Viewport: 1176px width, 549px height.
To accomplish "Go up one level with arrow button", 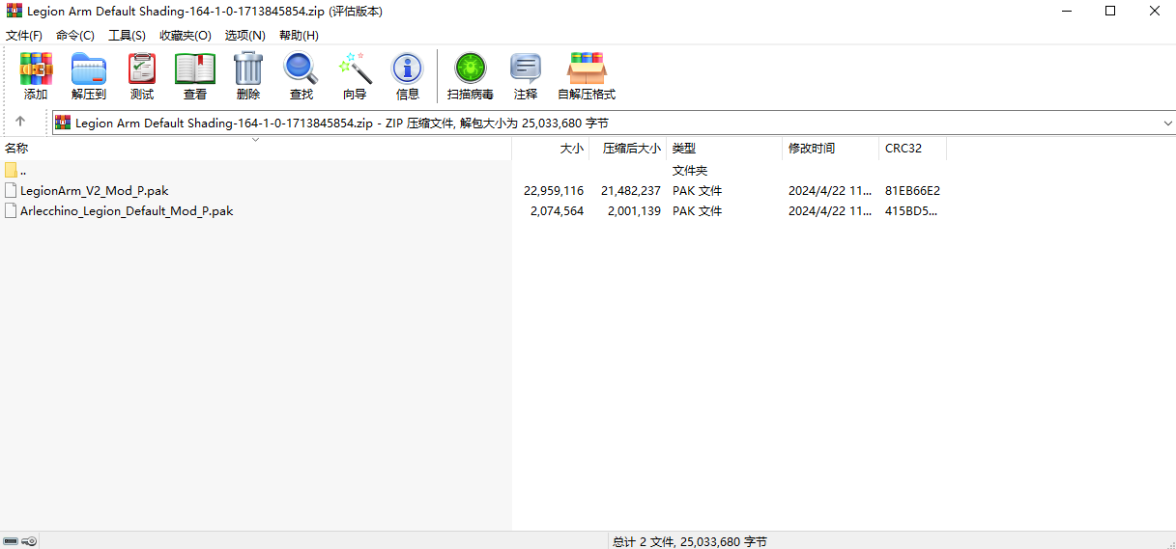I will pyautogui.click(x=20, y=123).
